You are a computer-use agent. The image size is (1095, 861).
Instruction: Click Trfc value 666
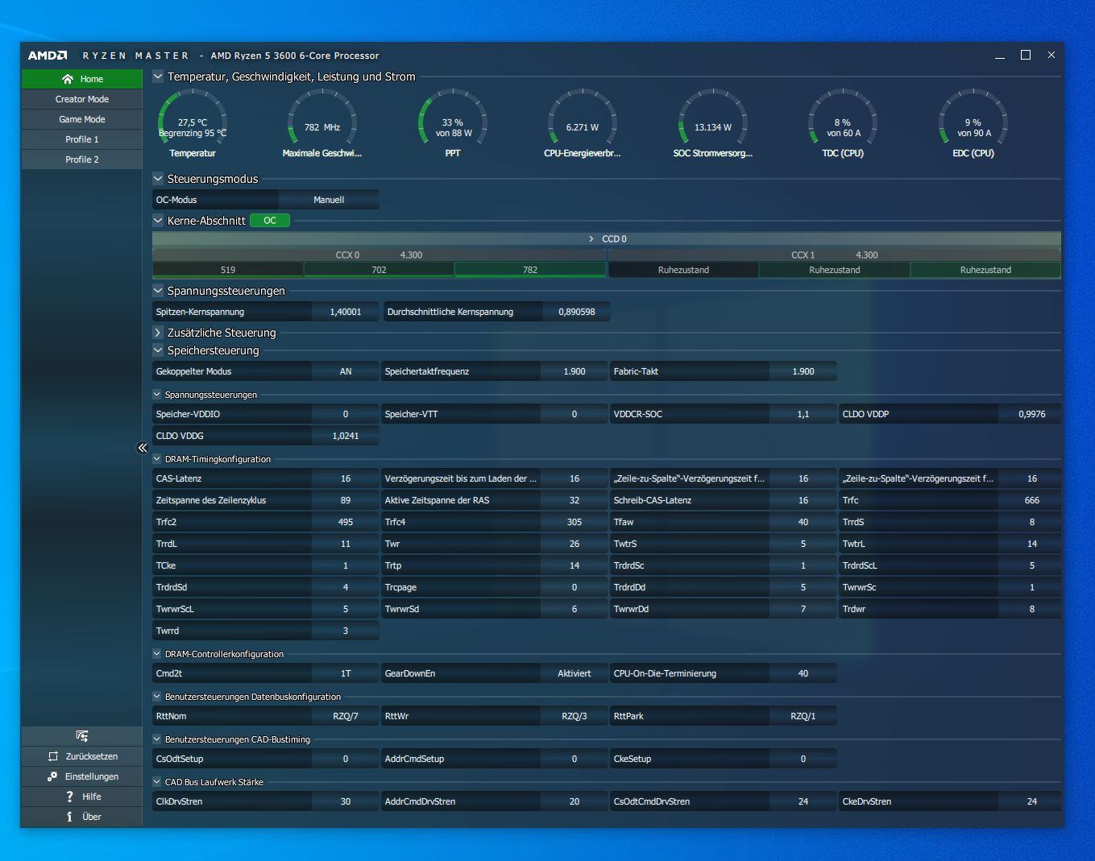coord(1031,500)
